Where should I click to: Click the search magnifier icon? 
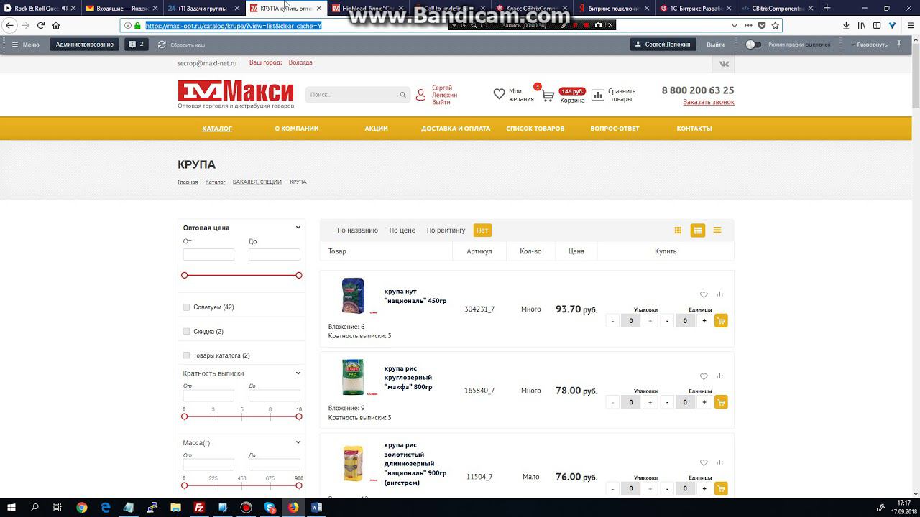[402, 95]
